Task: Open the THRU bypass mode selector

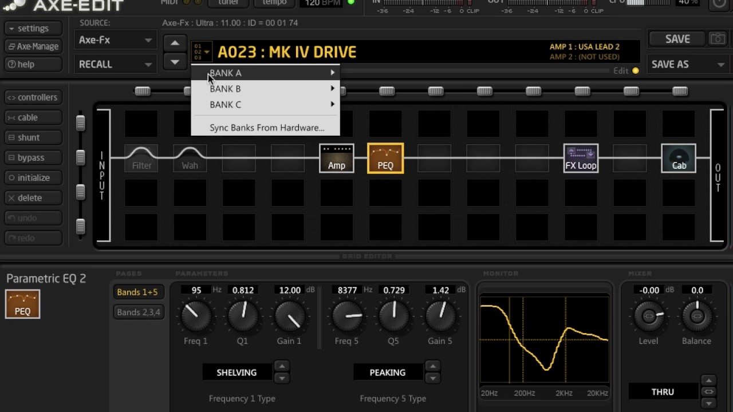Action: pyautogui.click(x=663, y=392)
